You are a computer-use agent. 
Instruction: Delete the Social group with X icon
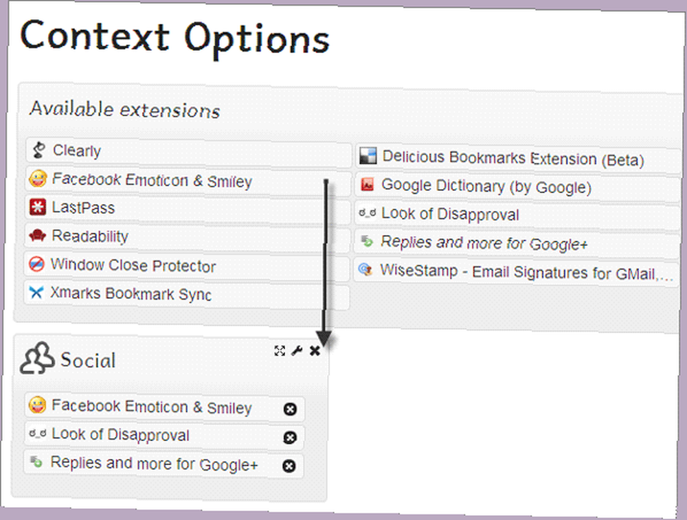[315, 351]
